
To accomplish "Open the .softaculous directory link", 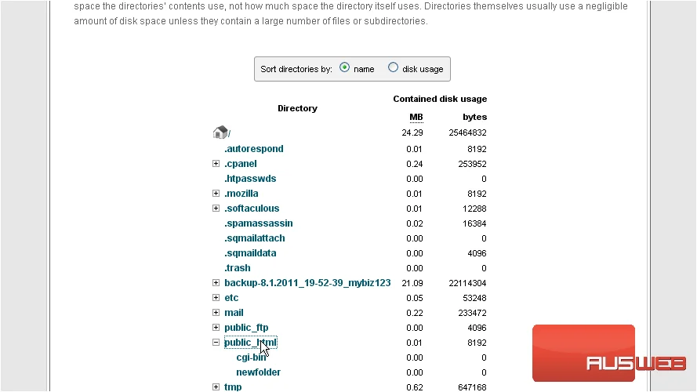I will 252,209.
